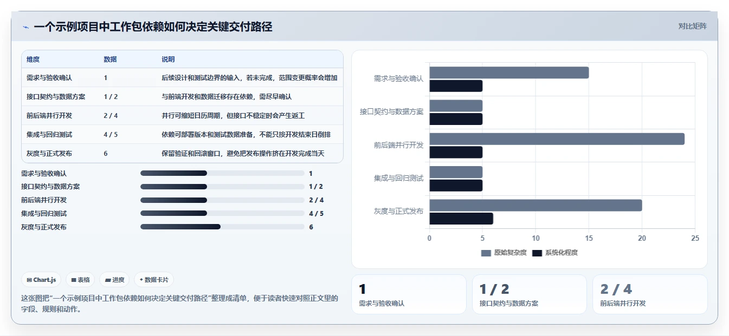Viewport: 729px width, 336px height.
Task: Click the table description starting 依赖可部署版本和测试数据准备
Action: pyautogui.click(x=246, y=135)
